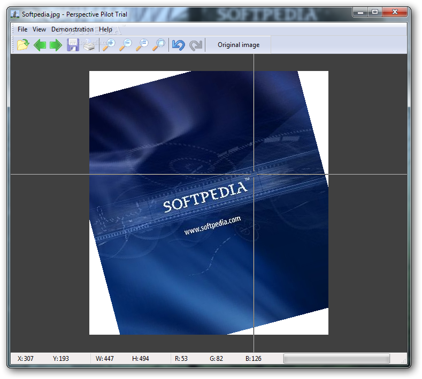Screen dimensions: 422x379
Task: Maximize the Perspective Pilot window
Action: pos(375,12)
